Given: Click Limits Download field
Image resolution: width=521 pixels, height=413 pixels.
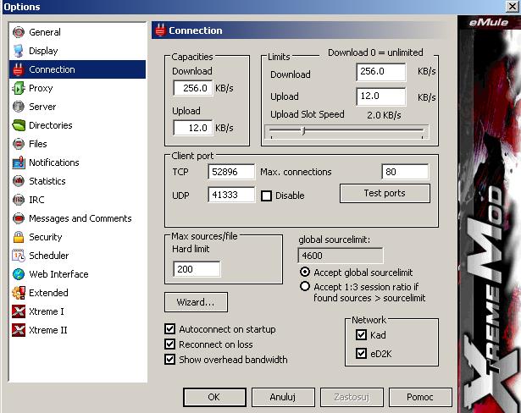Looking at the screenshot, I should coord(380,72).
